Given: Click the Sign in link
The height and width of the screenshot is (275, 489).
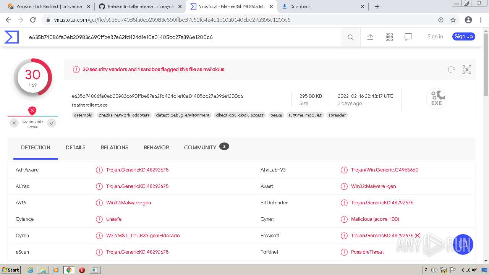Looking at the screenshot, I should tap(435, 37).
